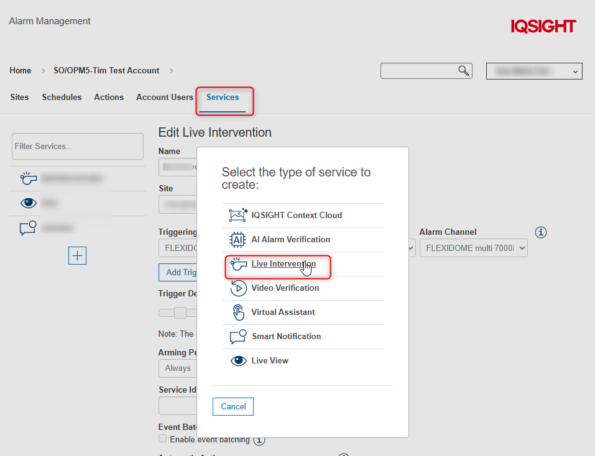
Task: Click the Trigger Delay slider handle
Action: point(180,312)
